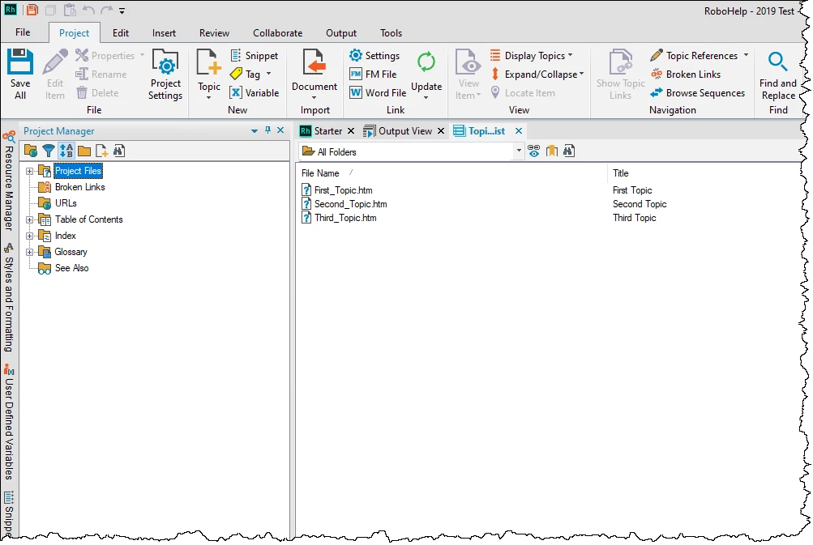Click the bookmark icon in Topic List toolbar

551,151
